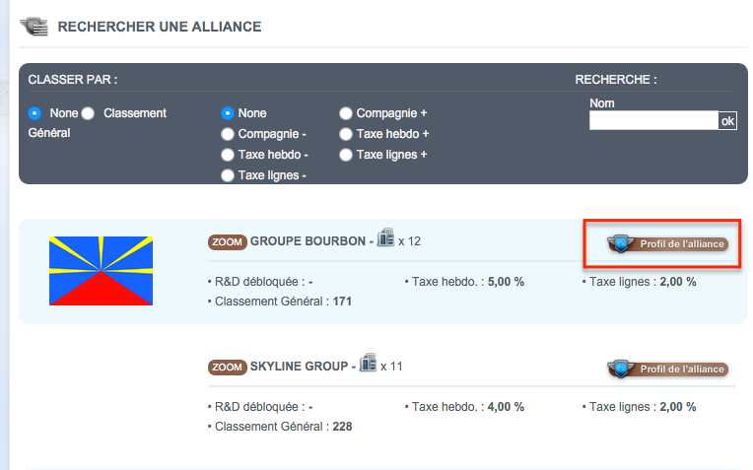This screenshot has height=470, width=753.
Task: Click the shield badge on Skyline Group profile button
Action: pyautogui.click(x=621, y=369)
